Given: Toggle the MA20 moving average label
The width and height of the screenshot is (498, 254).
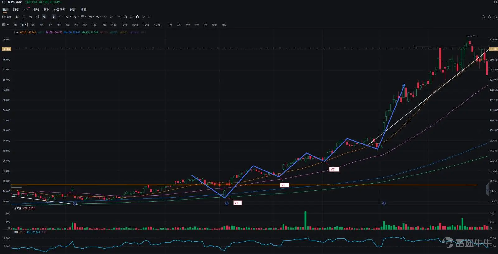Looking at the screenshot, I should point(28,32).
